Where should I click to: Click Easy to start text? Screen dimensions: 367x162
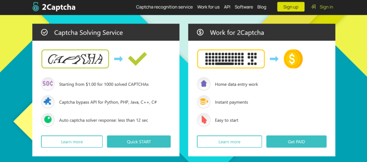(227, 121)
